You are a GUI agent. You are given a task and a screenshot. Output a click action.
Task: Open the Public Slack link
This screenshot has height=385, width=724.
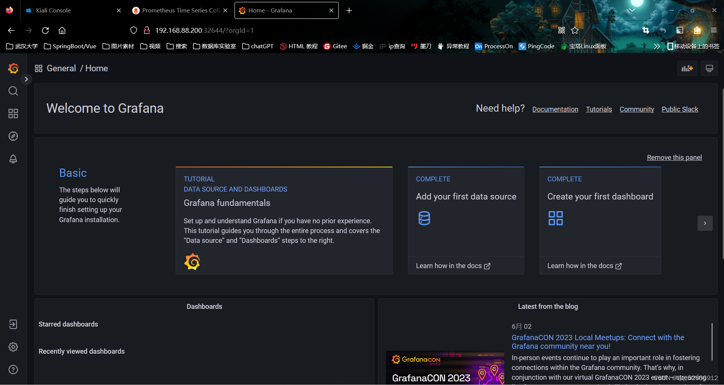680,109
